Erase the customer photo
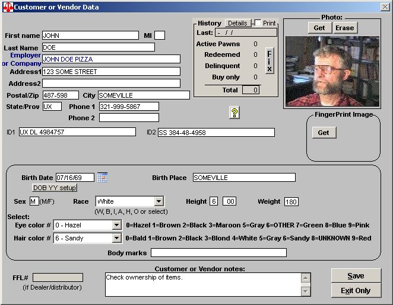This screenshot has height=305, width=393. tap(344, 28)
